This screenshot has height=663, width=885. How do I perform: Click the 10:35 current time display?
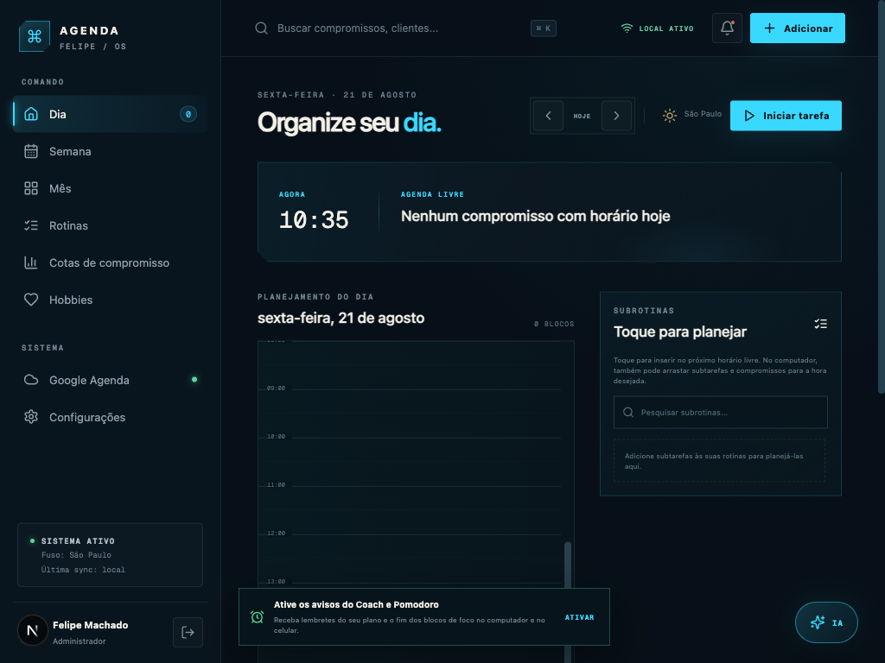(314, 220)
